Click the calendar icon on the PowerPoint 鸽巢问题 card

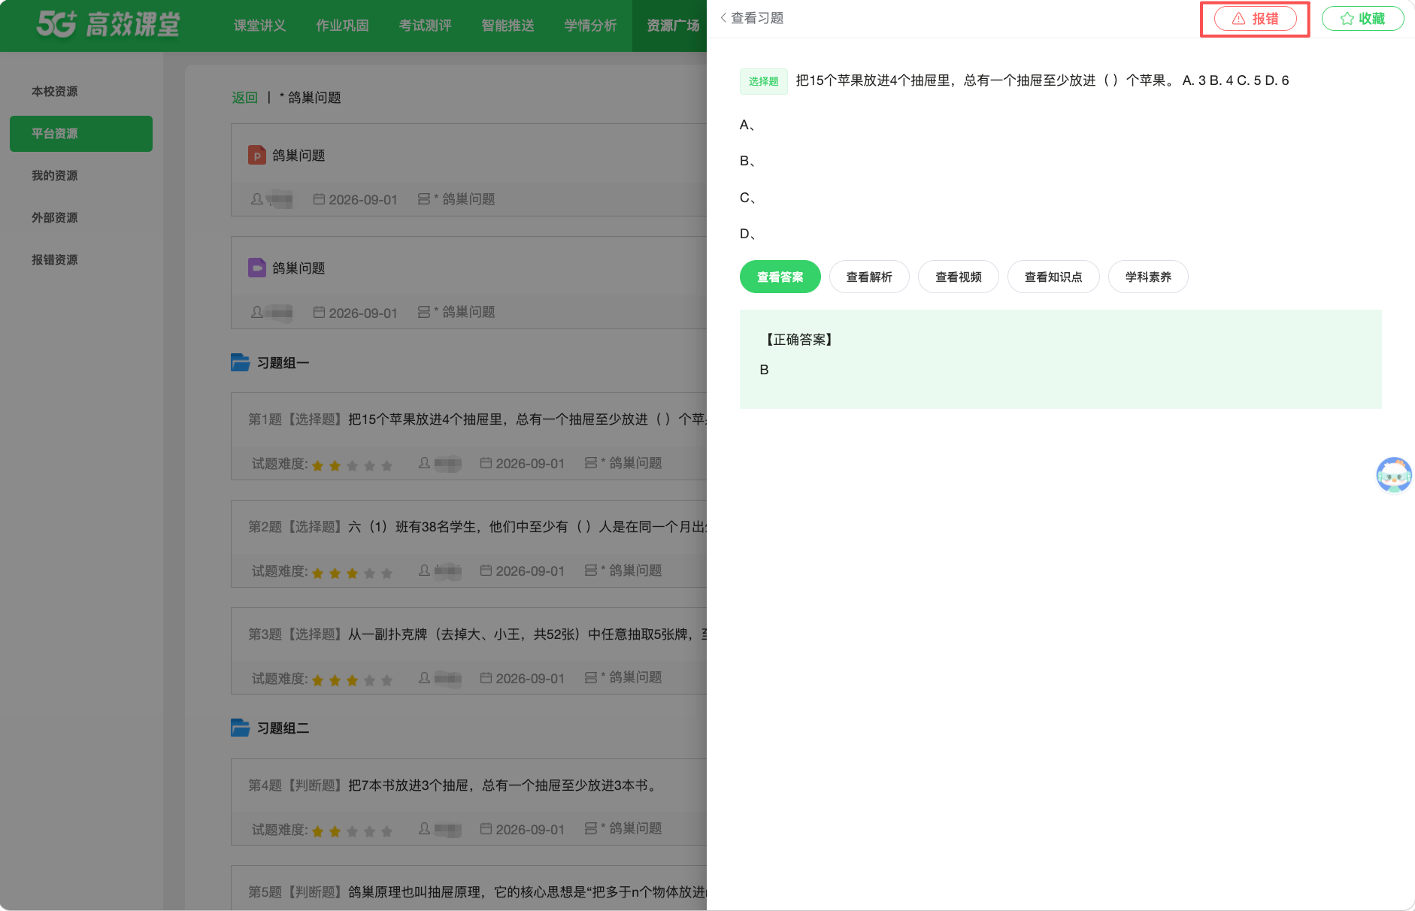point(319,199)
